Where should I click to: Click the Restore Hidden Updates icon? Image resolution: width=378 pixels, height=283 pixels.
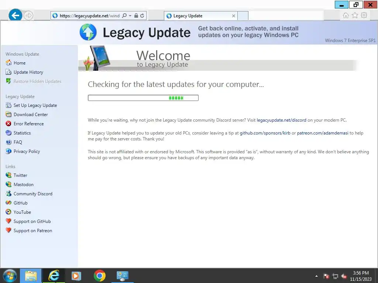pyautogui.click(x=8, y=81)
